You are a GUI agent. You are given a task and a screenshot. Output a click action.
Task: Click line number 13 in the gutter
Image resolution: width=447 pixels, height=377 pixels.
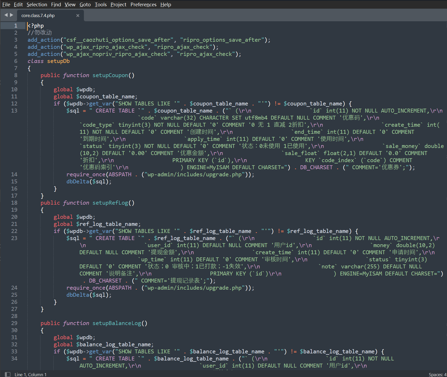point(14,111)
